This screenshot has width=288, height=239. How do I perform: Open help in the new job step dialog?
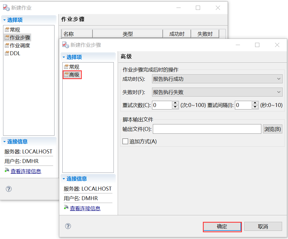[68, 226]
